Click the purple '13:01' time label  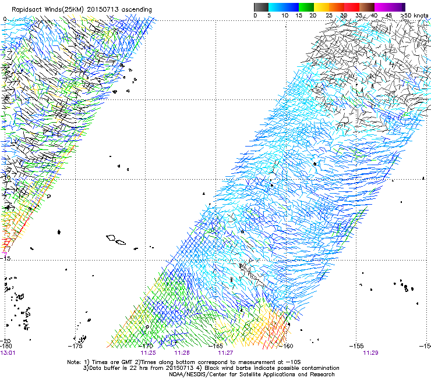tap(8, 353)
